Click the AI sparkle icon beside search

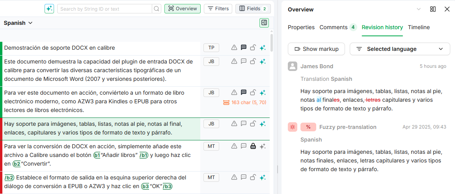[x=49, y=9]
